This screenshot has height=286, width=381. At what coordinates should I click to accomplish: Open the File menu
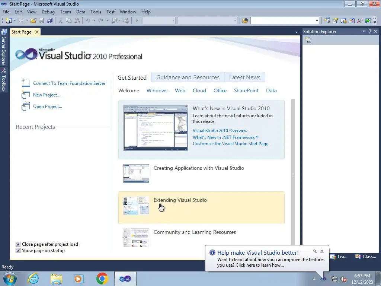[x=6, y=12]
